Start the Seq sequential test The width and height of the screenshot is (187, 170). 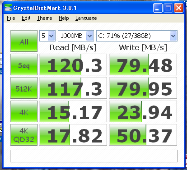coord(24,64)
